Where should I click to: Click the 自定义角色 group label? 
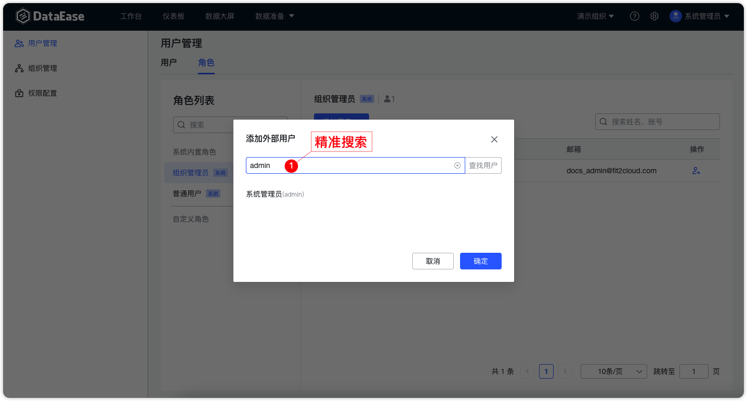pos(191,219)
